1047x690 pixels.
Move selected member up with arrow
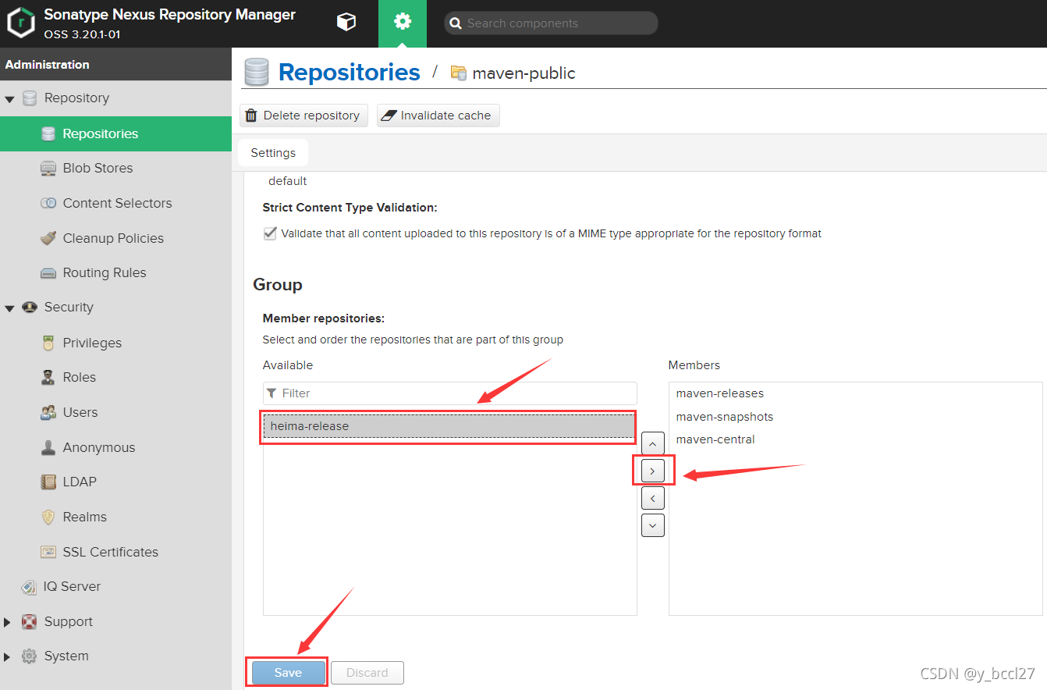[x=652, y=444]
